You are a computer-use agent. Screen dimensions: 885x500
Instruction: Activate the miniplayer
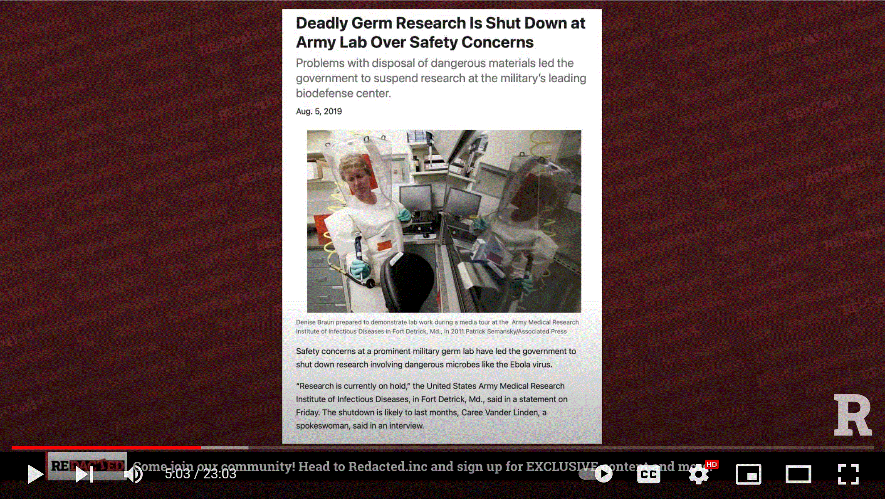click(749, 474)
